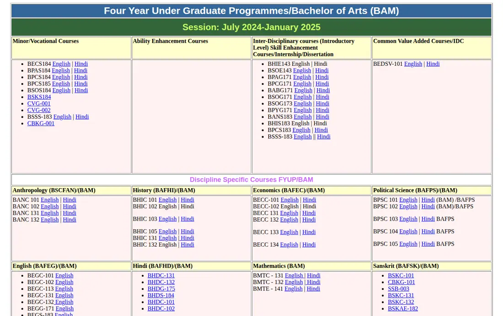The height and width of the screenshot is (316, 503).
Task: Open BABG171 Hindi link
Action: (x=323, y=90)
